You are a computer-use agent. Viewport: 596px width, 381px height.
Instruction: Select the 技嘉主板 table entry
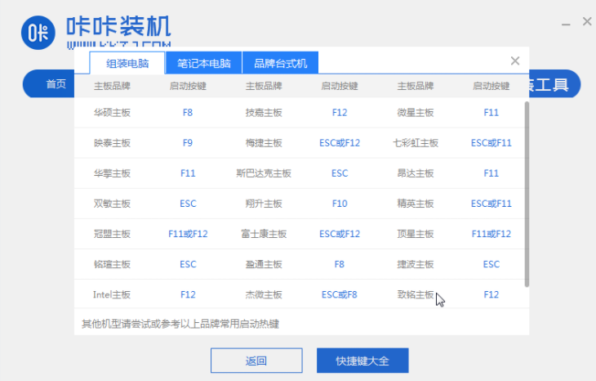(264, 113)
